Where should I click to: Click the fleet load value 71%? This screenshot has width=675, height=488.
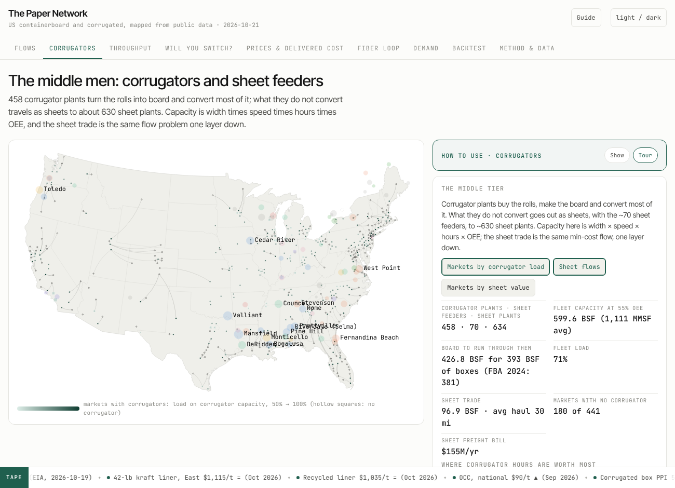click(x=561, y=359)
